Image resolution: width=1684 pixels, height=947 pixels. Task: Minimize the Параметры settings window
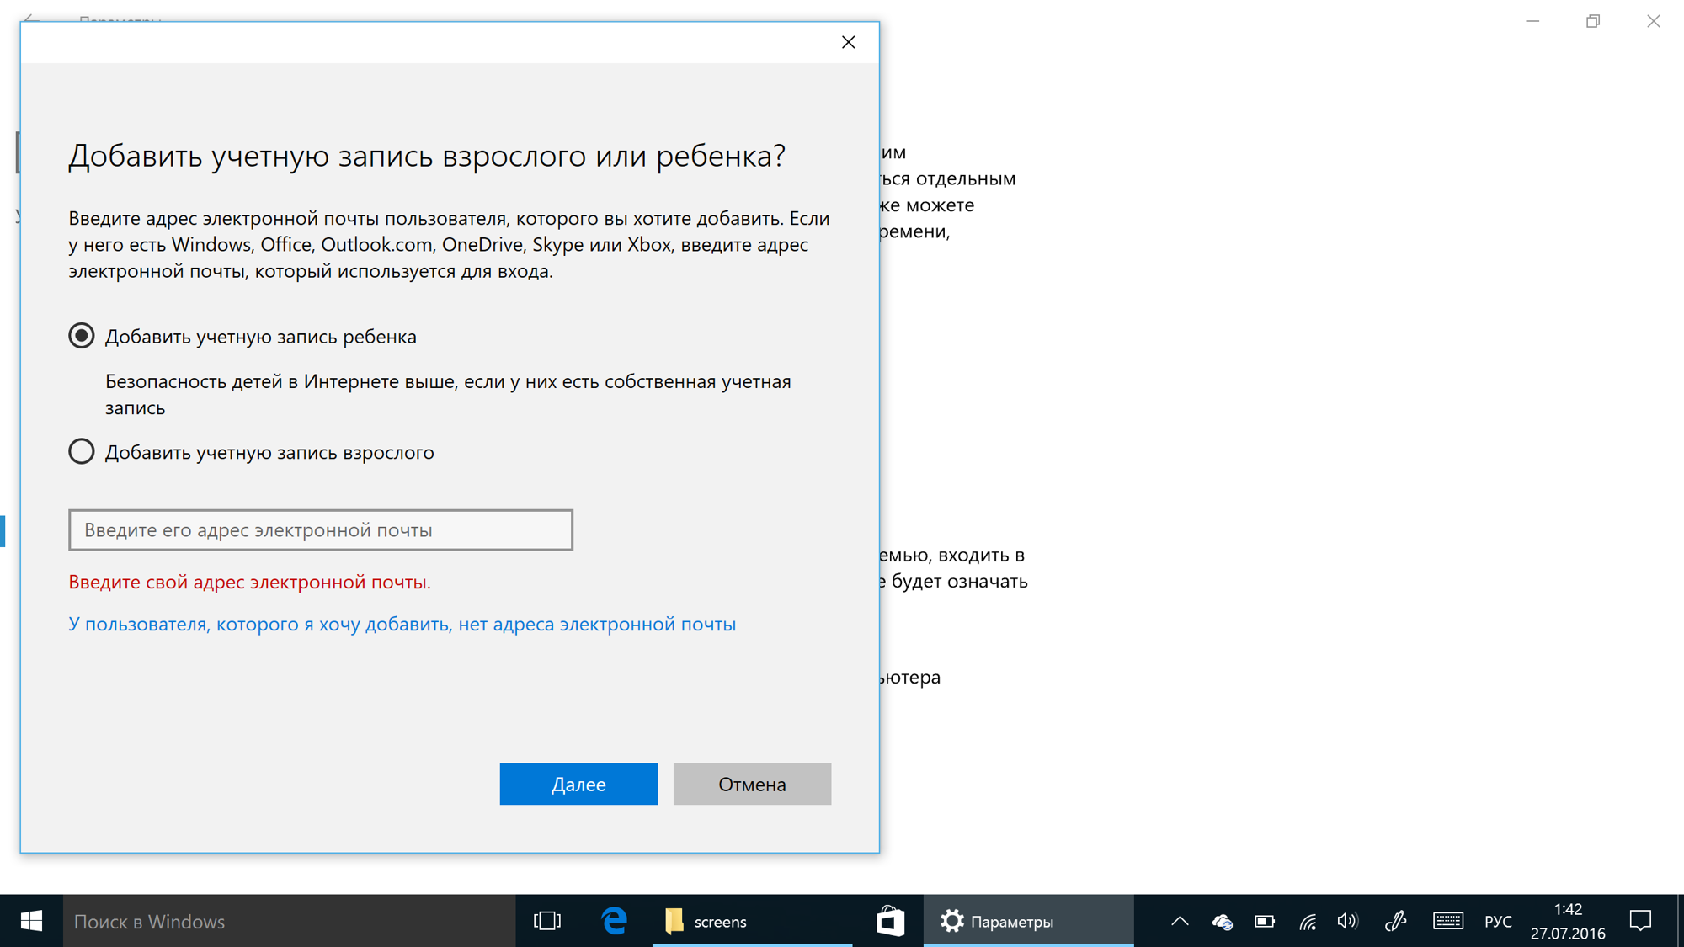pyautogui.click(x=1532, y=21)
